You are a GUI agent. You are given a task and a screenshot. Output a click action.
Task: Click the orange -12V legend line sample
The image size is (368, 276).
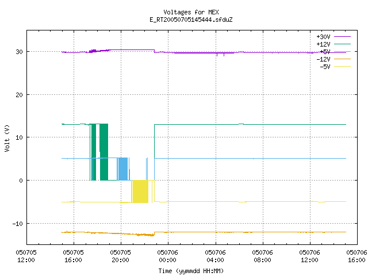tap(342, 59)
